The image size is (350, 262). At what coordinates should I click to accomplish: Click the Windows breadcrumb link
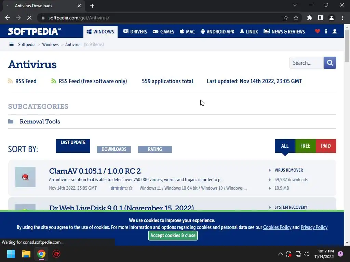(50, 45)
